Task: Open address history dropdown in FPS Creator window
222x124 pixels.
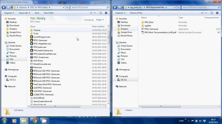Action: (63, 8)
